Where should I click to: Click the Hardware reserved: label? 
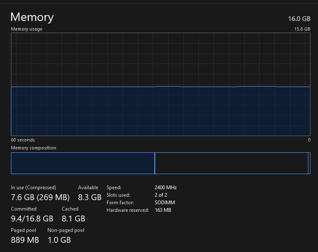click(x=128, y=210)
